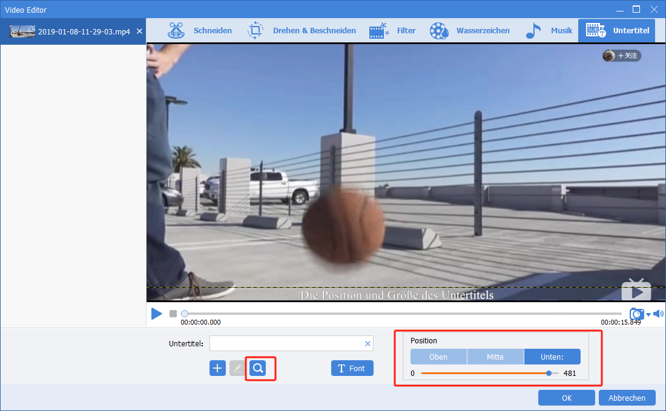The height and width of the screenshot is (411, 666).
Task: Click the edit subtitle pencil icon
Action: [237, 368]
